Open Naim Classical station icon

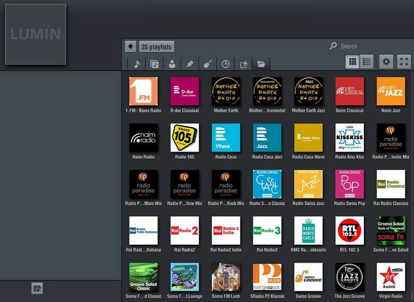tap(350, 91)
